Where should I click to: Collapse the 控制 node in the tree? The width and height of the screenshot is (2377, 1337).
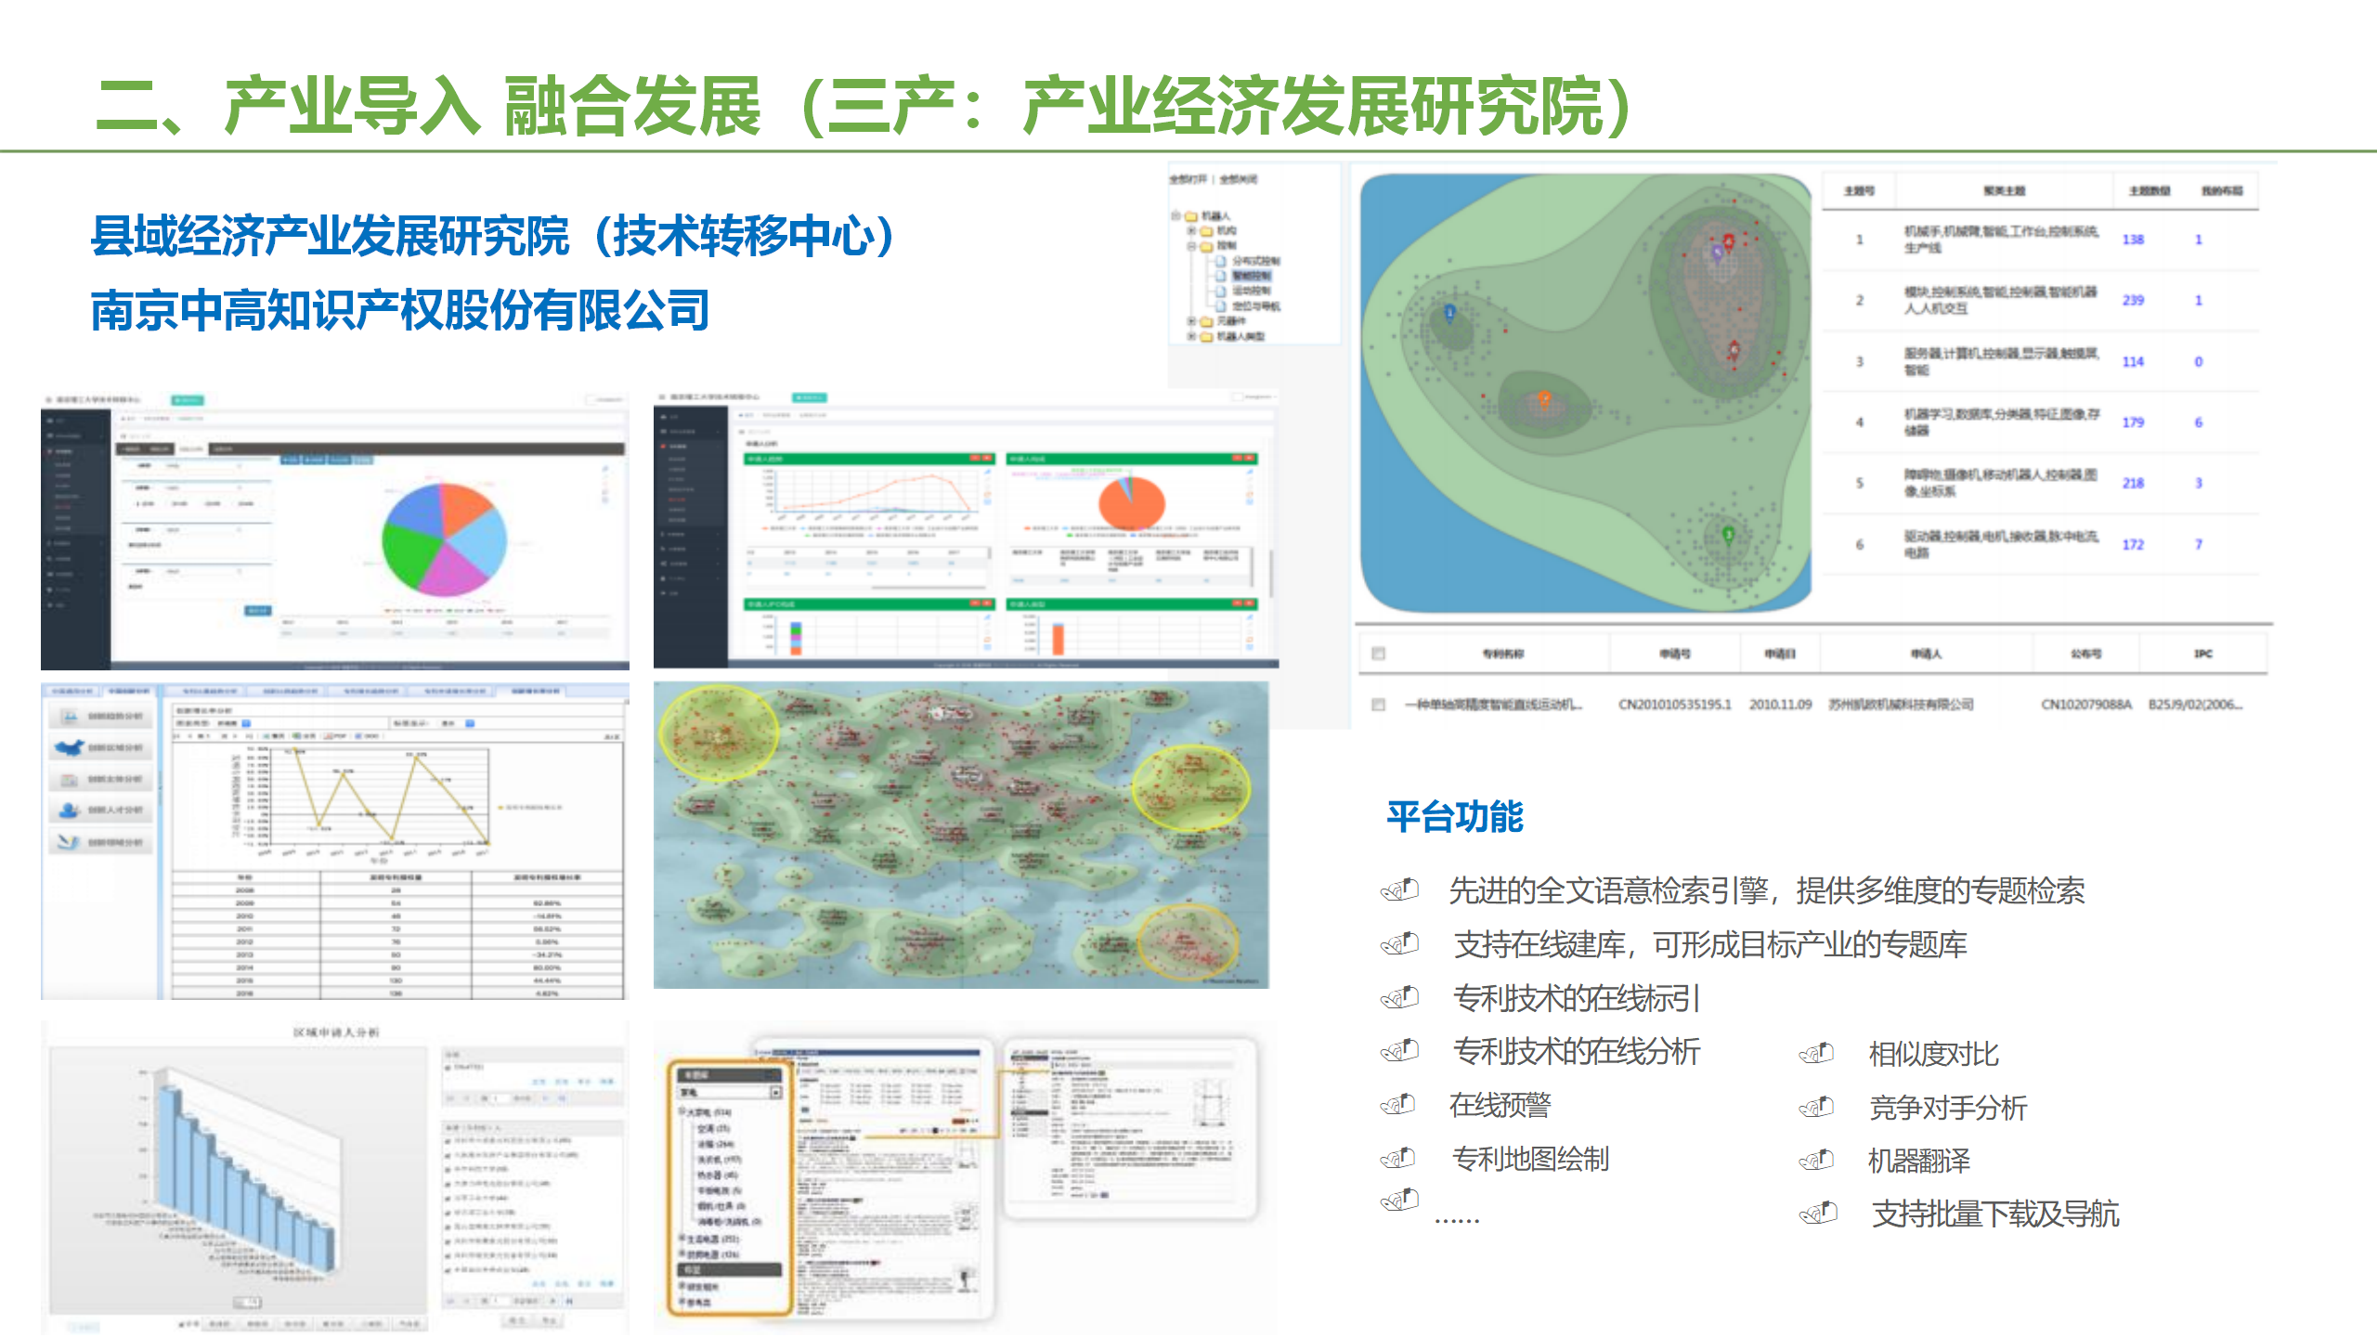(1191, 247)
